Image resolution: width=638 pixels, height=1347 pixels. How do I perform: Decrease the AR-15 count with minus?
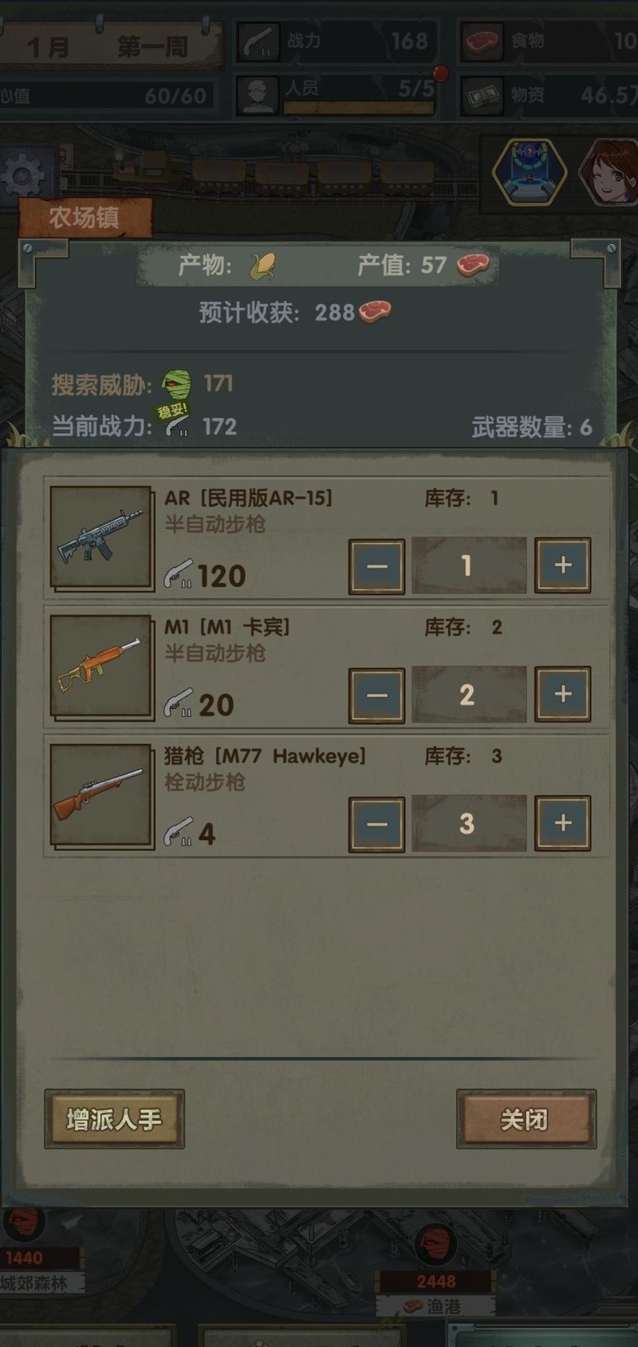[x=376, y=566]
